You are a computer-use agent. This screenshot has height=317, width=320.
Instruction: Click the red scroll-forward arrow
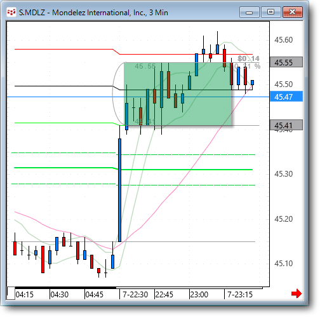(297, 293)
